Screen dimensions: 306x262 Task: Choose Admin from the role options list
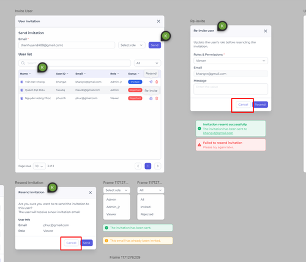point(111,200)
